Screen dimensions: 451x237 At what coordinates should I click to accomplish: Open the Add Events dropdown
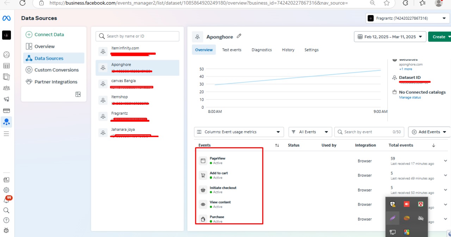429,132
